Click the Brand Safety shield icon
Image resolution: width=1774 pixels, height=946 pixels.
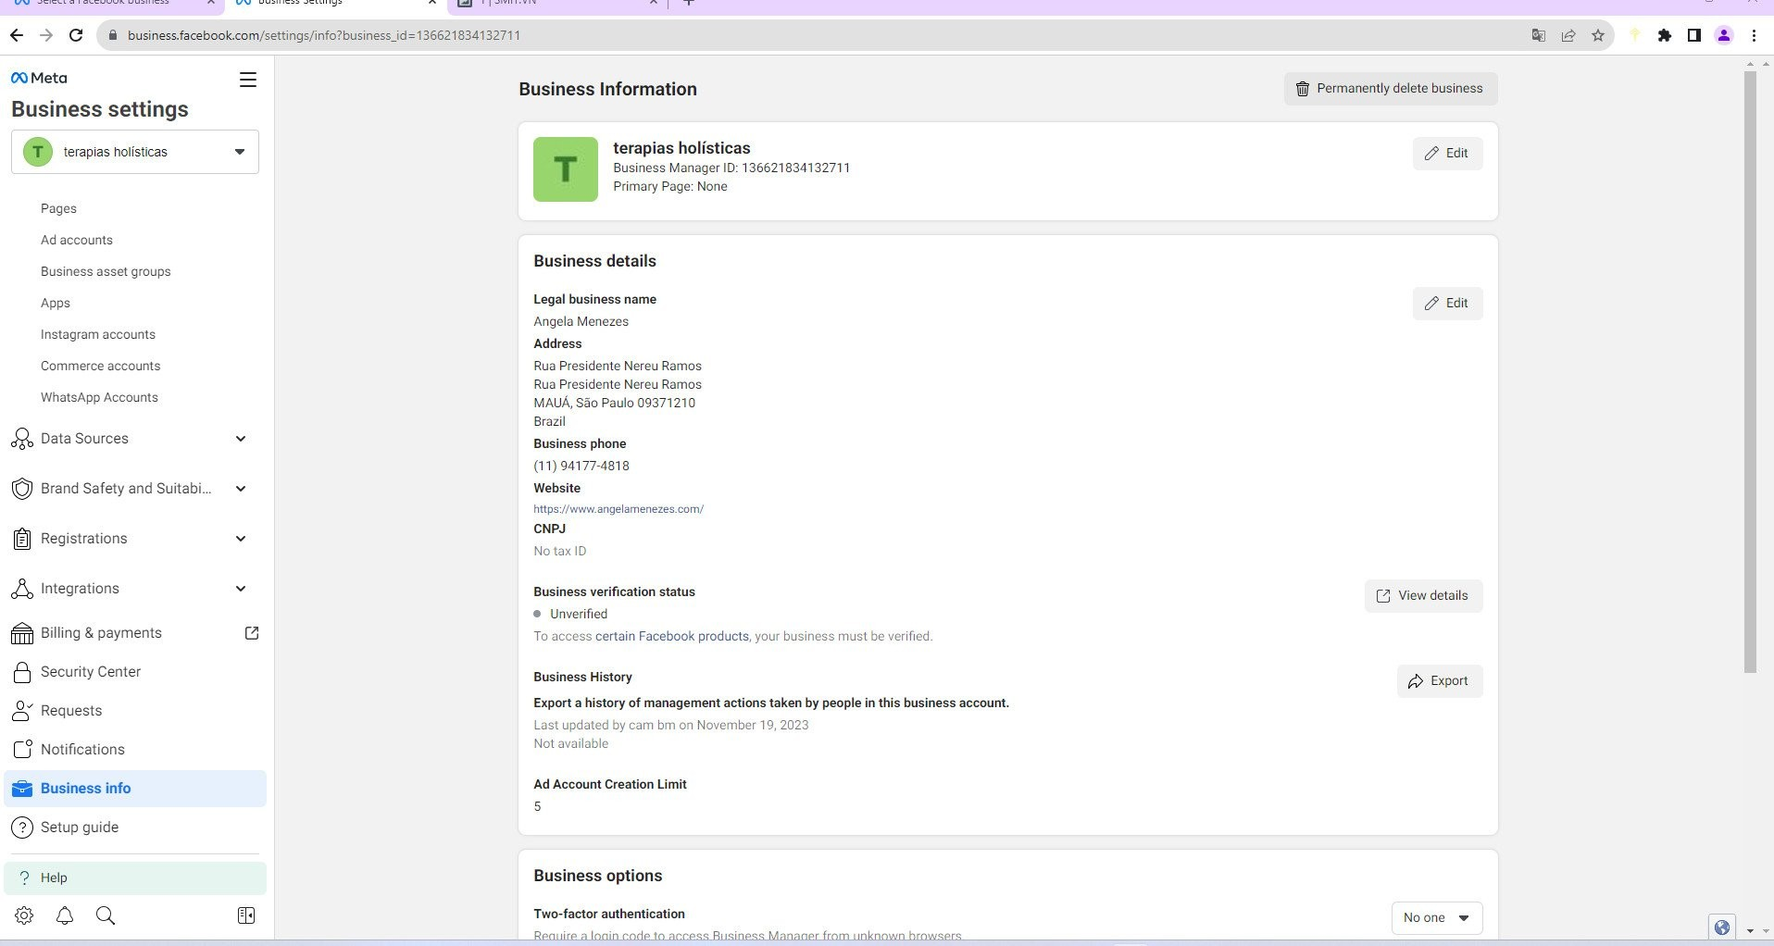pyautogui.click(x=22, y=489)
